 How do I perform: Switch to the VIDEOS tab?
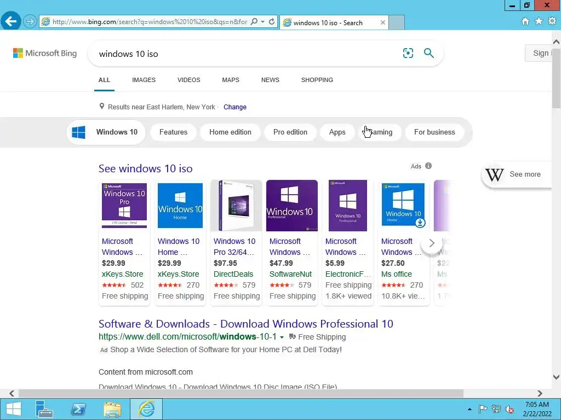pos(189,80)
